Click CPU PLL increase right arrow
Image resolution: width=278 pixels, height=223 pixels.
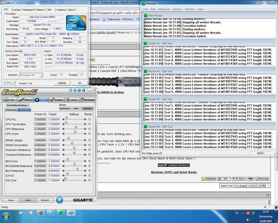pos(86,119)
